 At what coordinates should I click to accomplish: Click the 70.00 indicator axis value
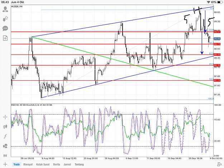tap(217, 120)
